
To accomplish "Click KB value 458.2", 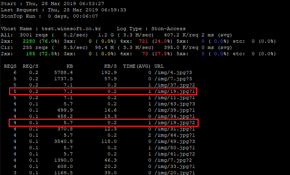I will click(x=65, y=116).
